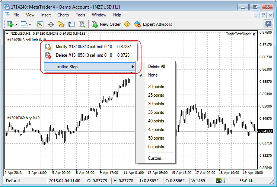The image size is (277, 187).
Task: Open the Strategy Tester magnifier icon
Action: point(82,24)
